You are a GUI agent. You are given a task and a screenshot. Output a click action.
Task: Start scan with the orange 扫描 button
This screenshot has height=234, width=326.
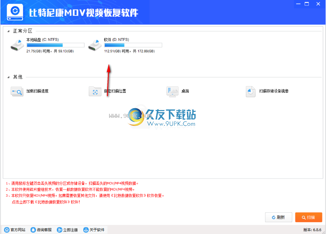click(x=309, y=217)
